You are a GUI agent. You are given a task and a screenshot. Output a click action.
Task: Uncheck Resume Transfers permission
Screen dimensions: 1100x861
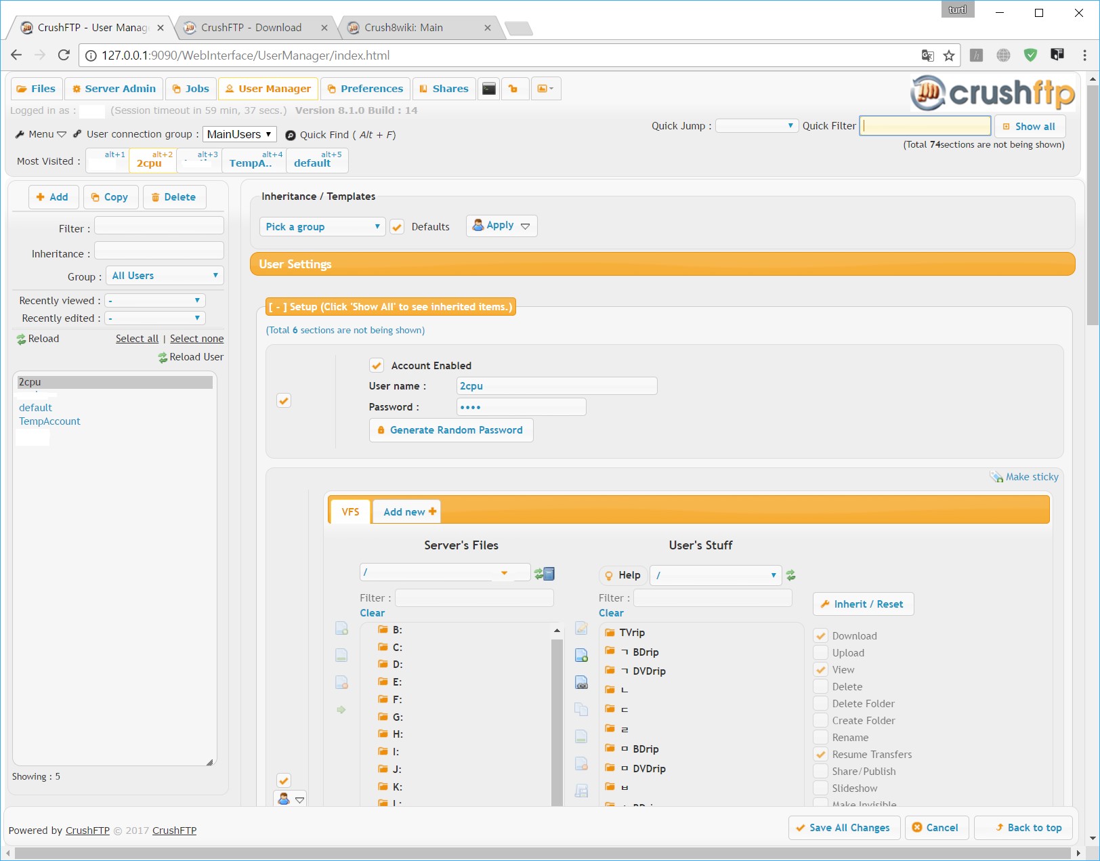click(x=820, y=754)
